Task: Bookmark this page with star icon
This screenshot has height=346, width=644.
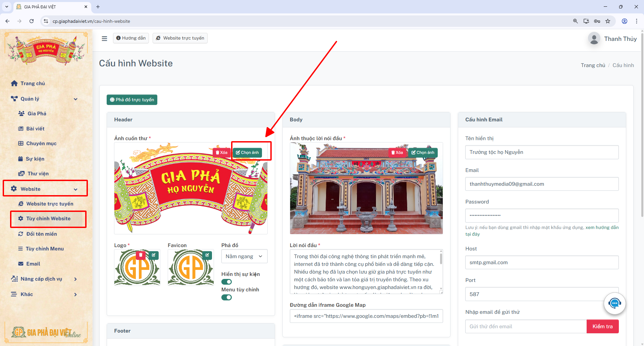Action: tap(608, 21)
